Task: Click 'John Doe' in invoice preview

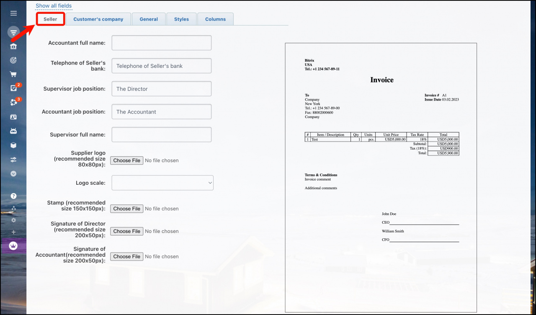Action: (x=389, y=214)
